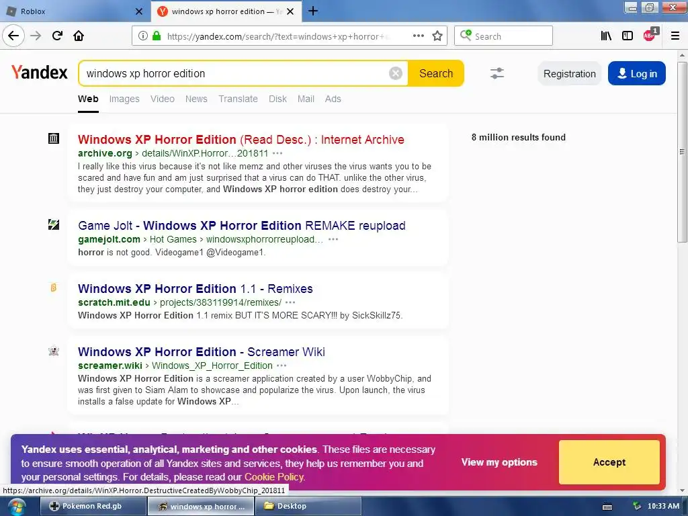Screen dimensions: 688x516
Task: Open the Mail tab
Action: (306, 99)
